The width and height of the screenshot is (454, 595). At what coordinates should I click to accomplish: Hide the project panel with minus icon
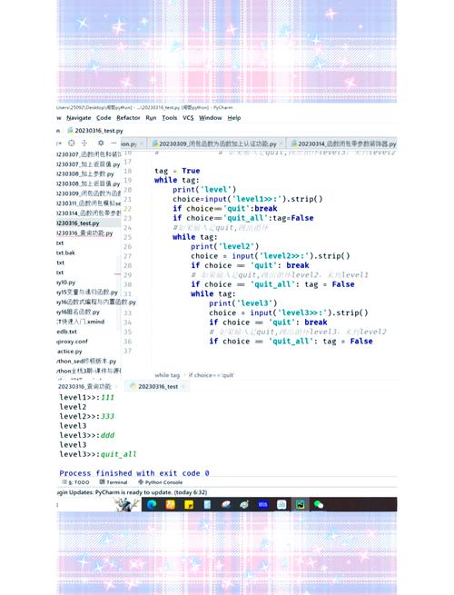click(x=113, y=143)
